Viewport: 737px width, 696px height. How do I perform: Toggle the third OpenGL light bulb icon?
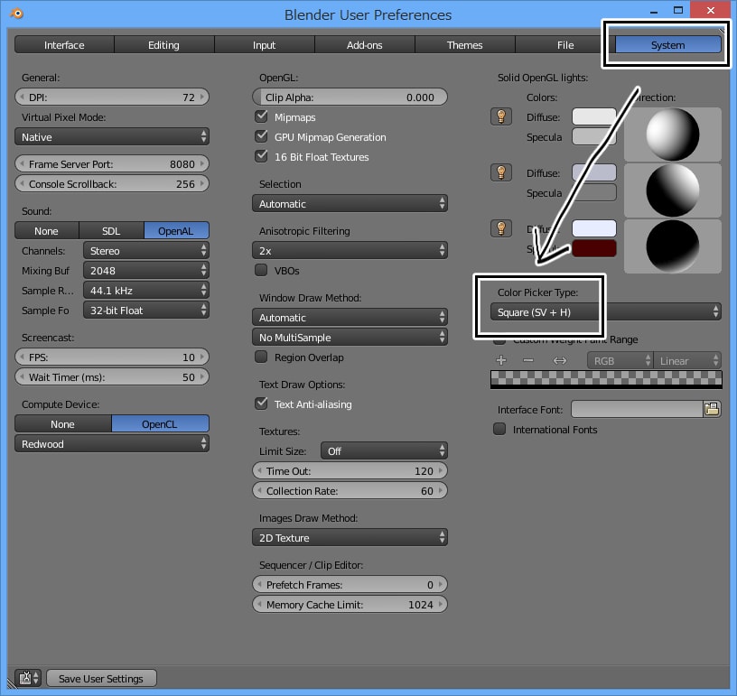pyautogui.click(x=501, y=228)
